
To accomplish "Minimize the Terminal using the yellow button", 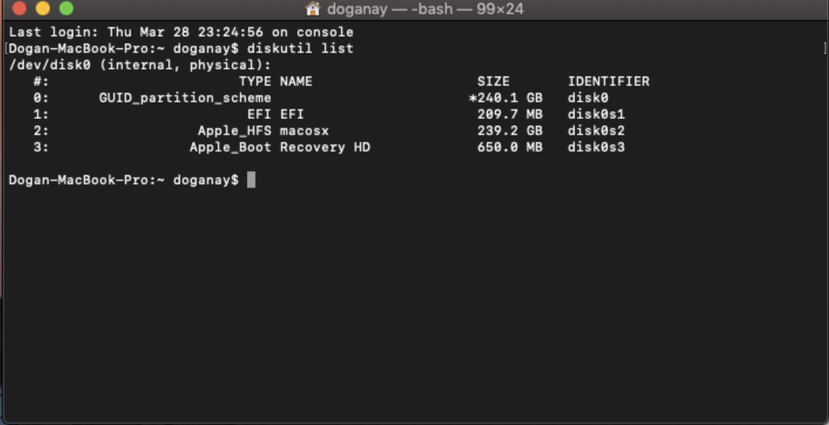I will (43, 9).
